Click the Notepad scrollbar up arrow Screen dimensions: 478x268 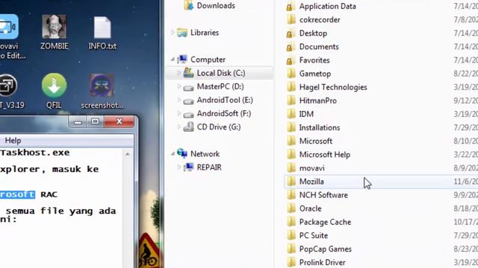click(128, 154)
